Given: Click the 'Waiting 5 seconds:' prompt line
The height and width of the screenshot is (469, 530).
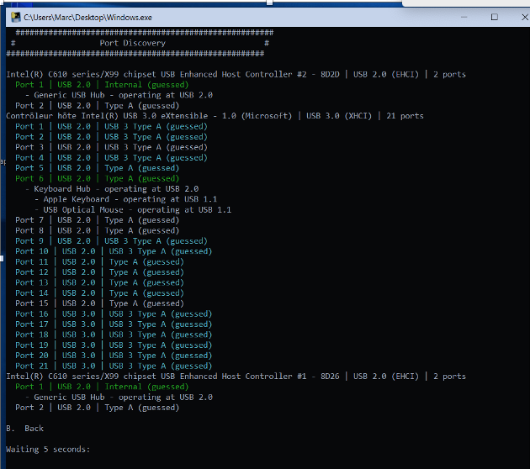Looking at the screenshot, I should 48,450.
